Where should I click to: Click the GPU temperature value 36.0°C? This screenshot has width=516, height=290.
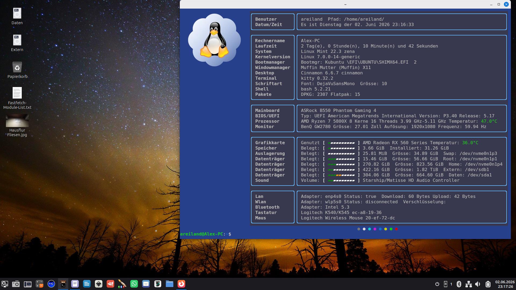click(470, 143)
